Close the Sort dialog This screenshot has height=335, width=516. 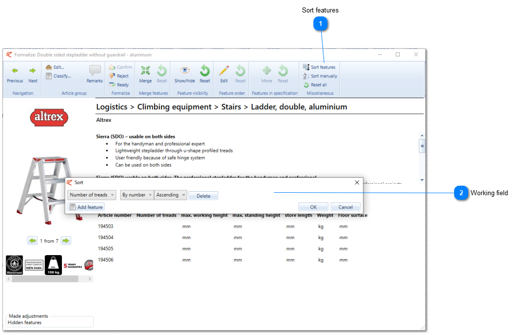point(357,182)
